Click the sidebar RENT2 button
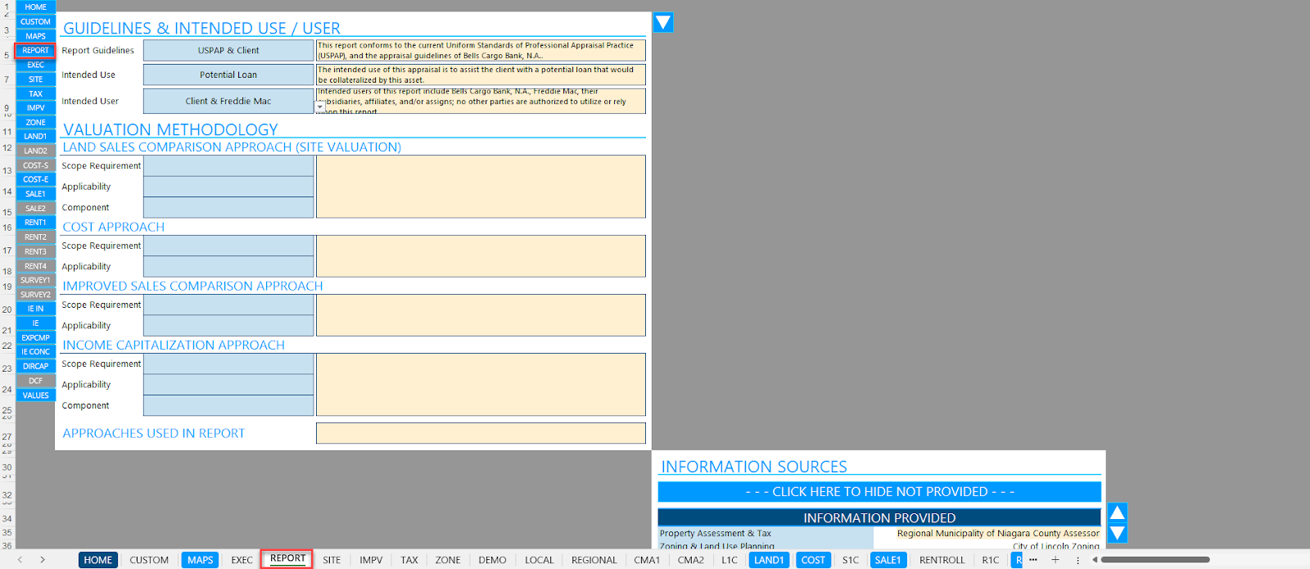Image resolution: width=1310 pixels, height=569 pixels. [x=35, y=237]
